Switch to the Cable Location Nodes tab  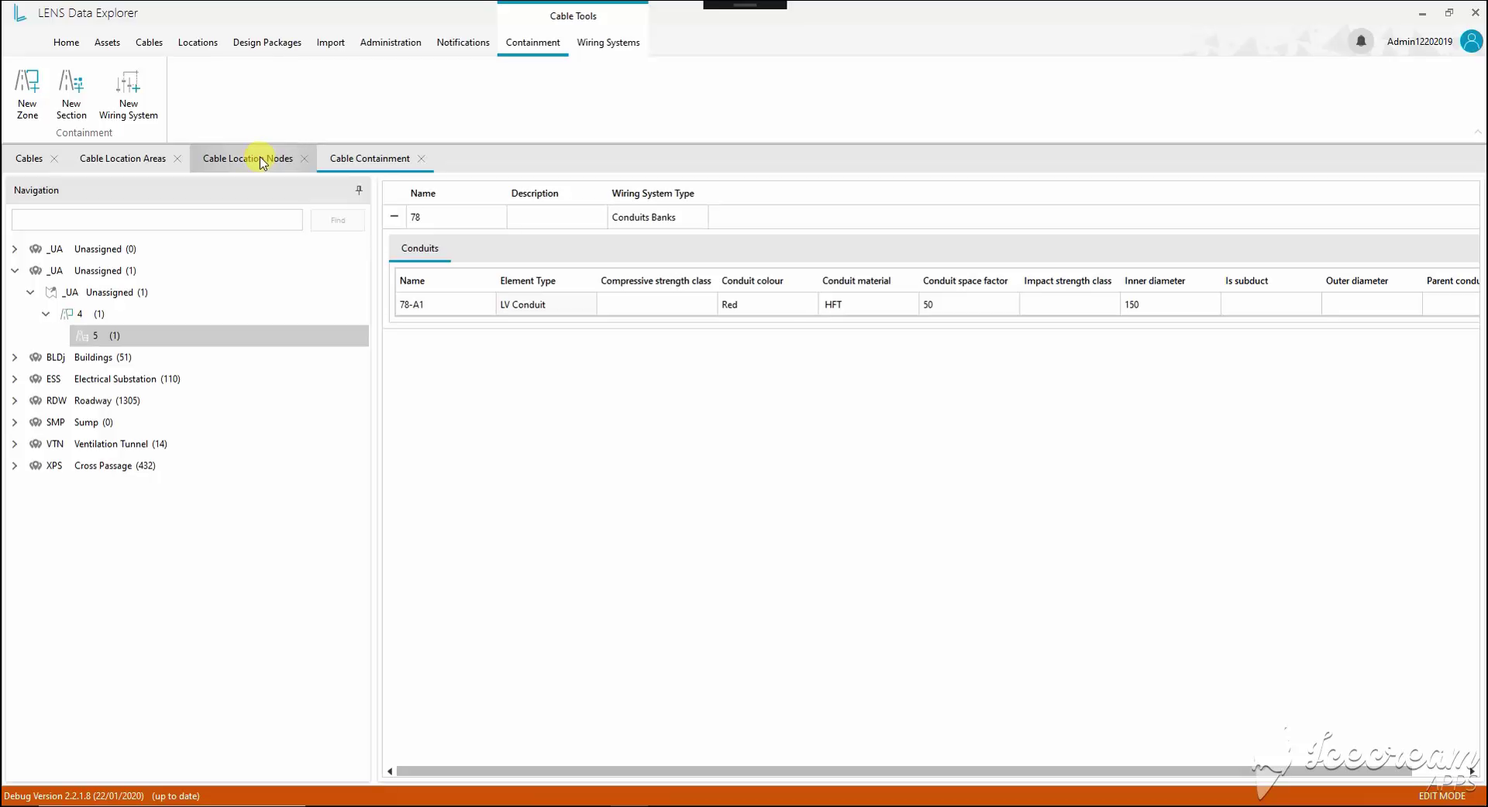point(248,159)
